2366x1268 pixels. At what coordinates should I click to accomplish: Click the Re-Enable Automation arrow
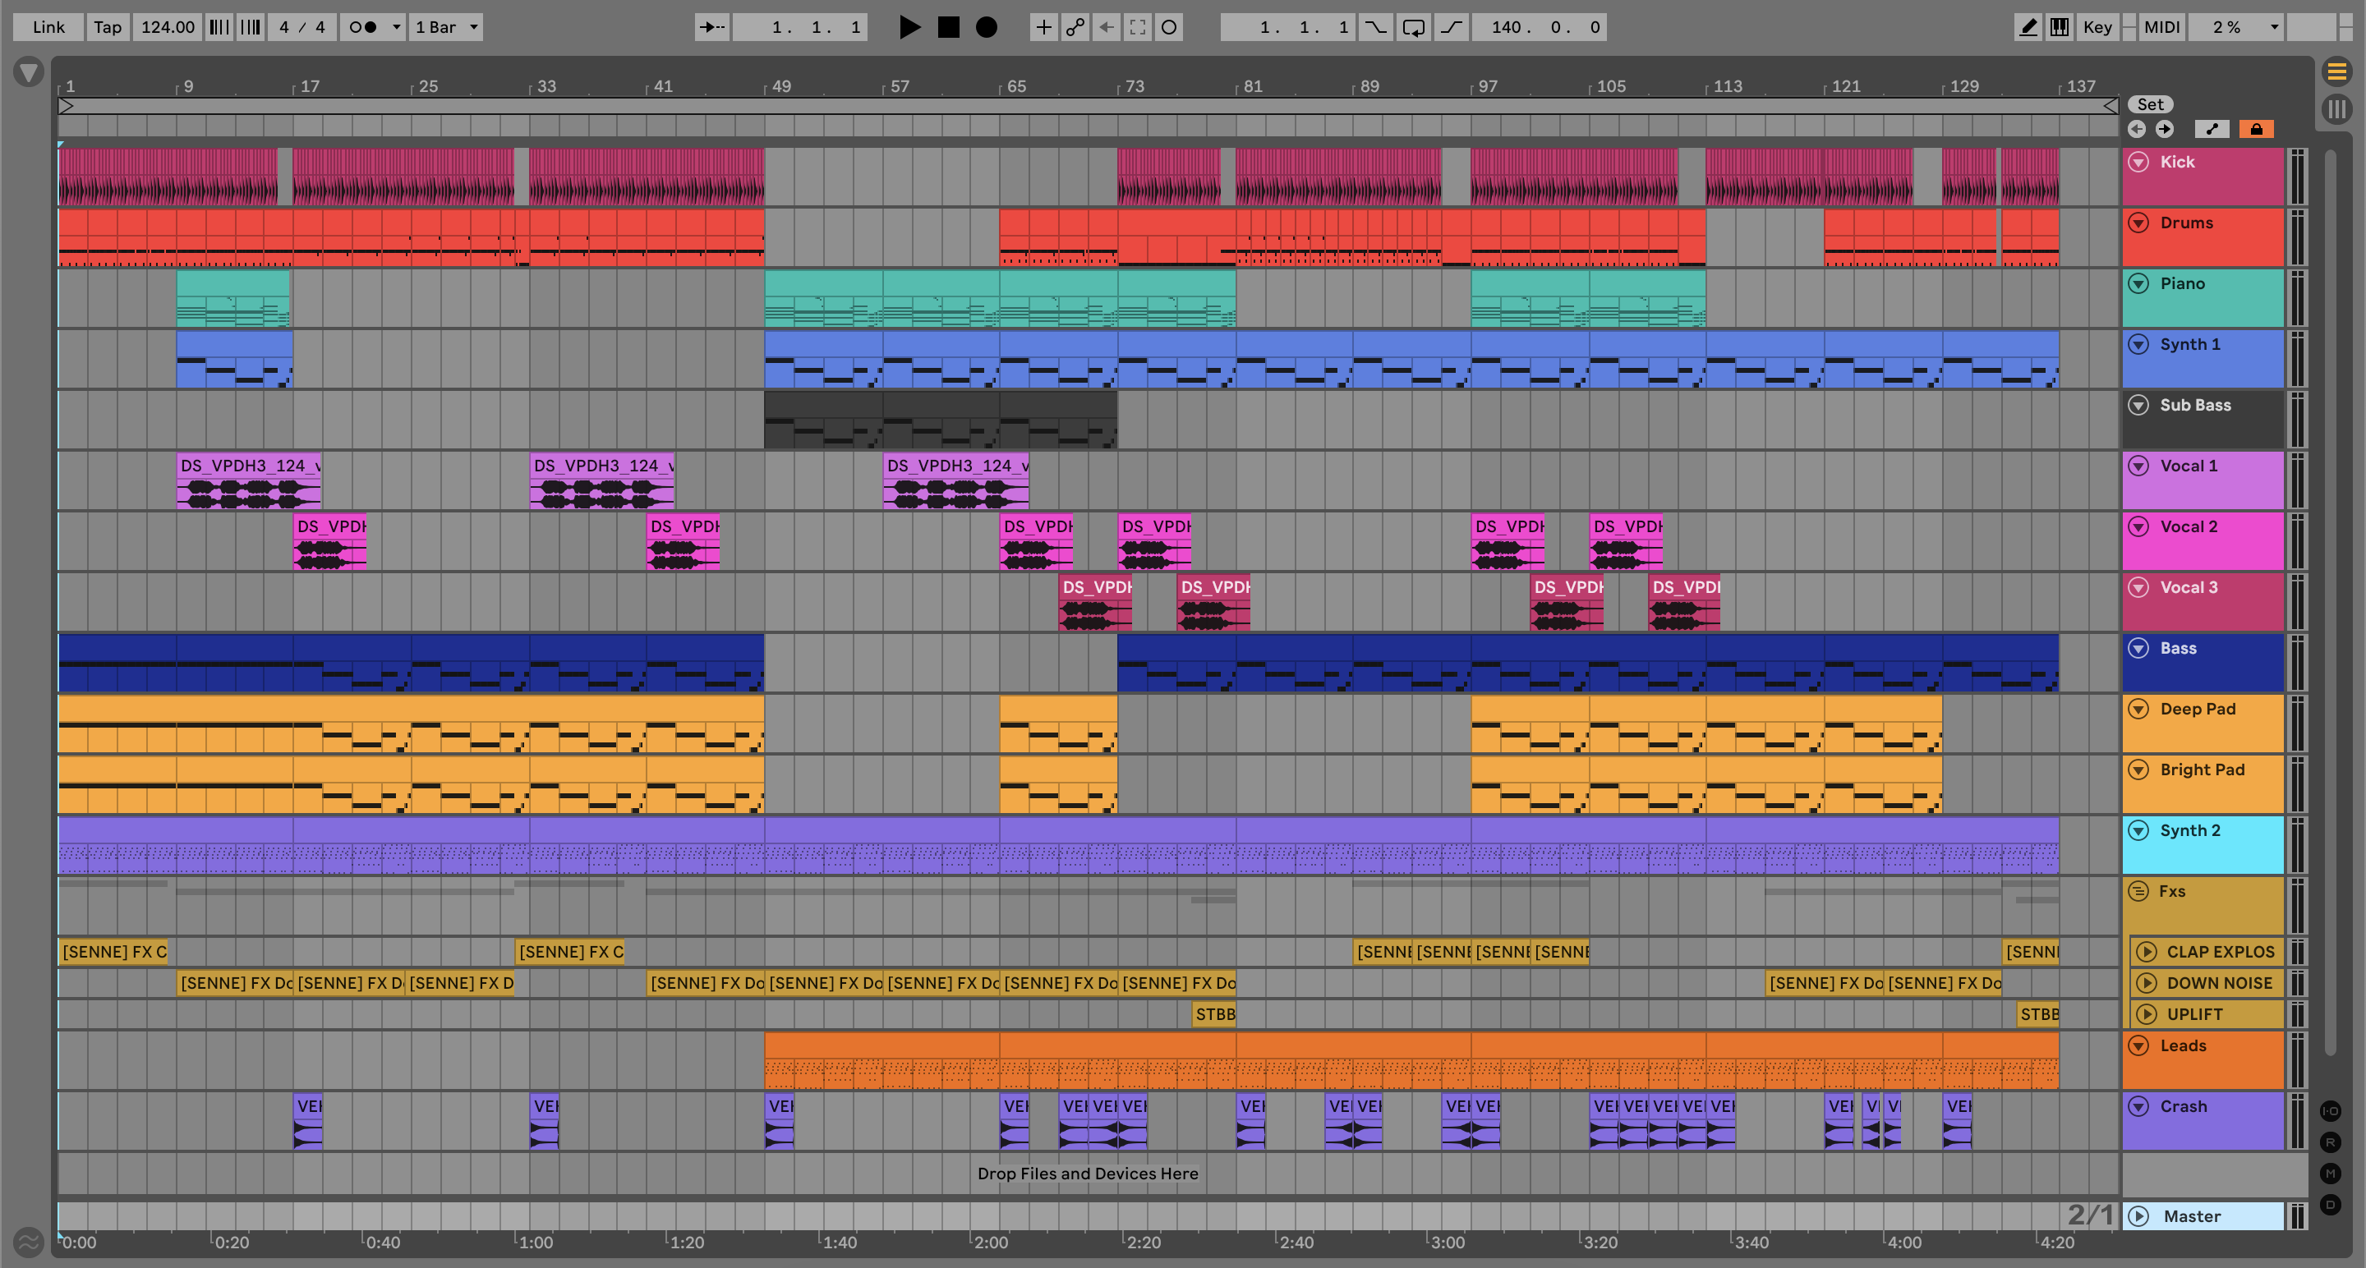point(1107,26)
